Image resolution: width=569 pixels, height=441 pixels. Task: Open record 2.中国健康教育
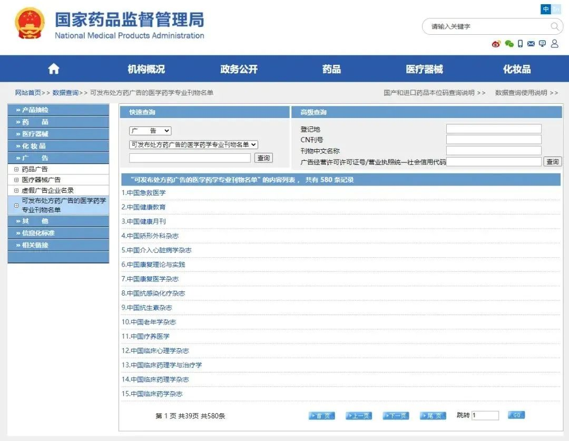coord(143,207)
